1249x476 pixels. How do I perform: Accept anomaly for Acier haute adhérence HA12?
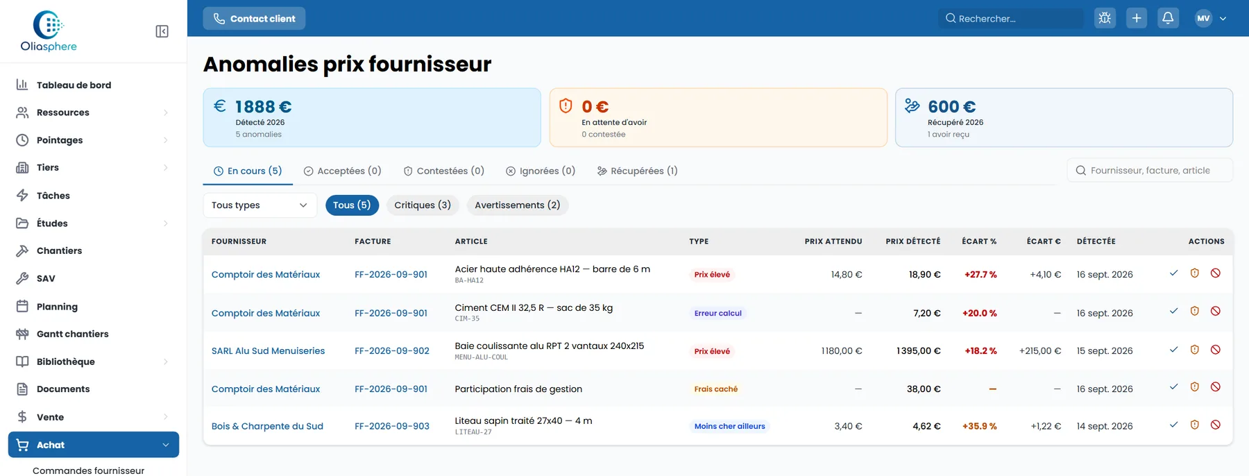coord(1173,273)
